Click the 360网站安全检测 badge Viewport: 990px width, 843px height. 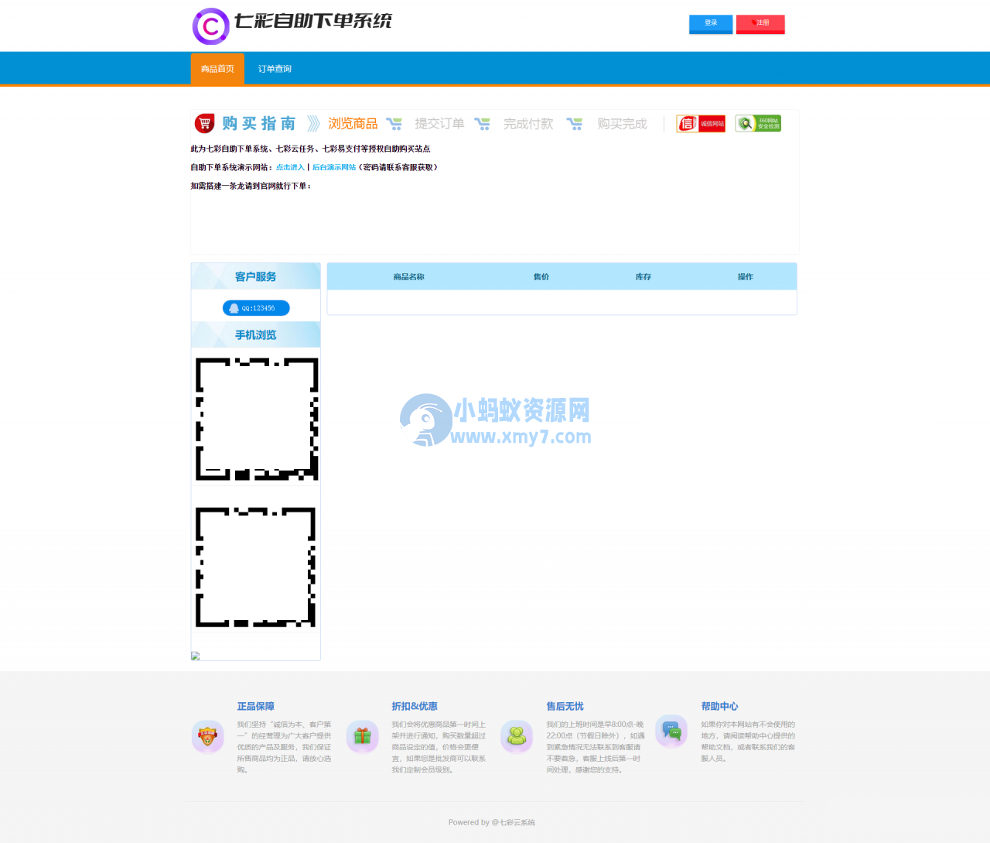tap(758, 123)
